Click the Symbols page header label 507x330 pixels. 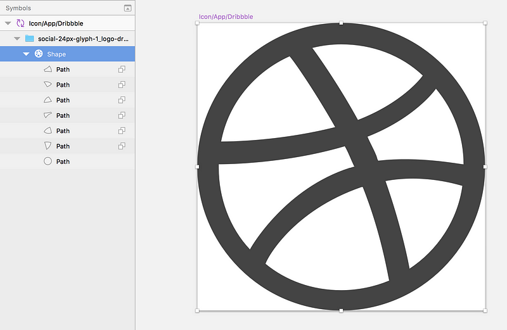(x=18, y=8)
